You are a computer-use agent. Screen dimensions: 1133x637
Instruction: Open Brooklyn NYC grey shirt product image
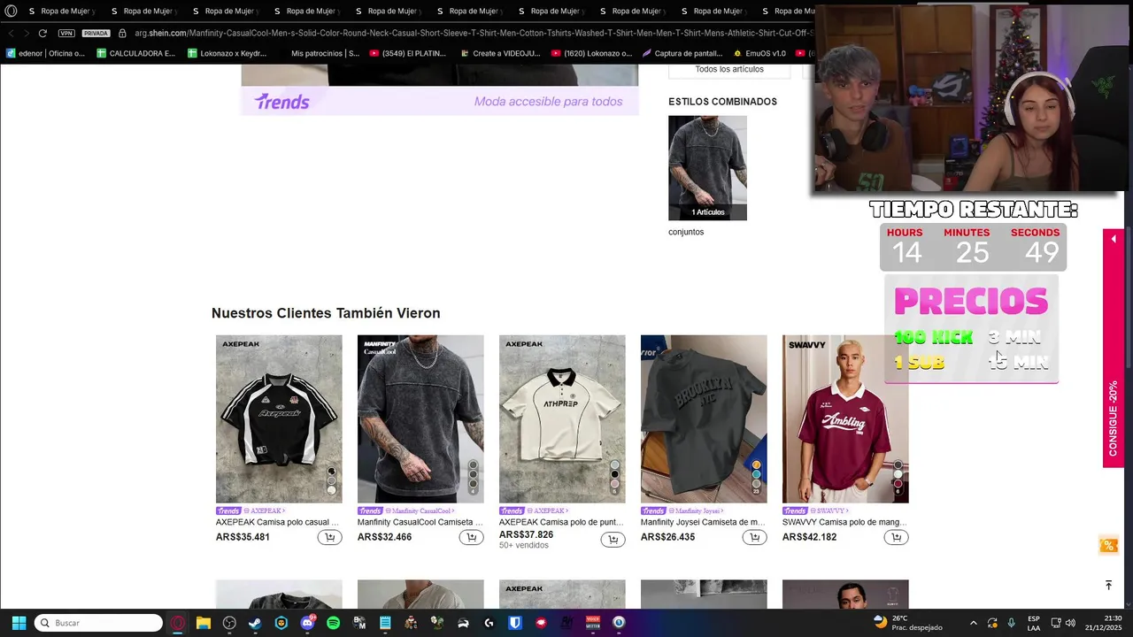pos(704,418)
